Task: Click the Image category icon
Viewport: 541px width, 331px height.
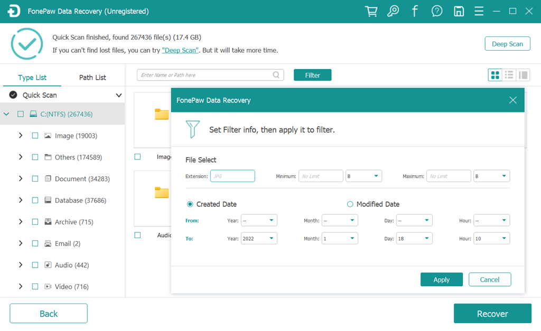Action: pos(48,136)
